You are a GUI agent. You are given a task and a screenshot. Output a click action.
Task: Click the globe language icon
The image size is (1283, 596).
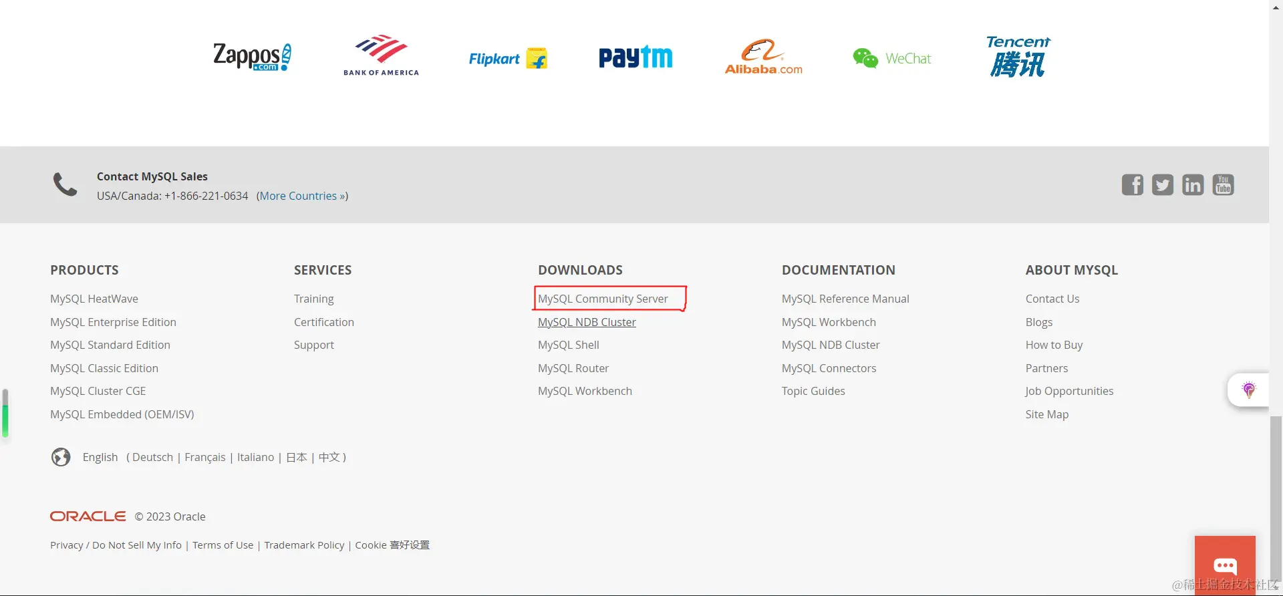tap(61, 457)
